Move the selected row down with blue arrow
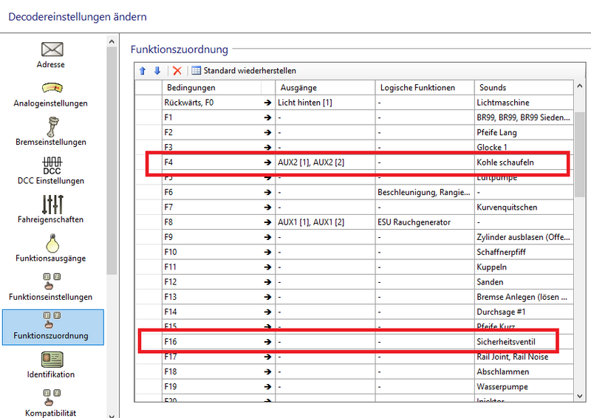The width and height of the screenshot is (591, 418). pos(157,70)
